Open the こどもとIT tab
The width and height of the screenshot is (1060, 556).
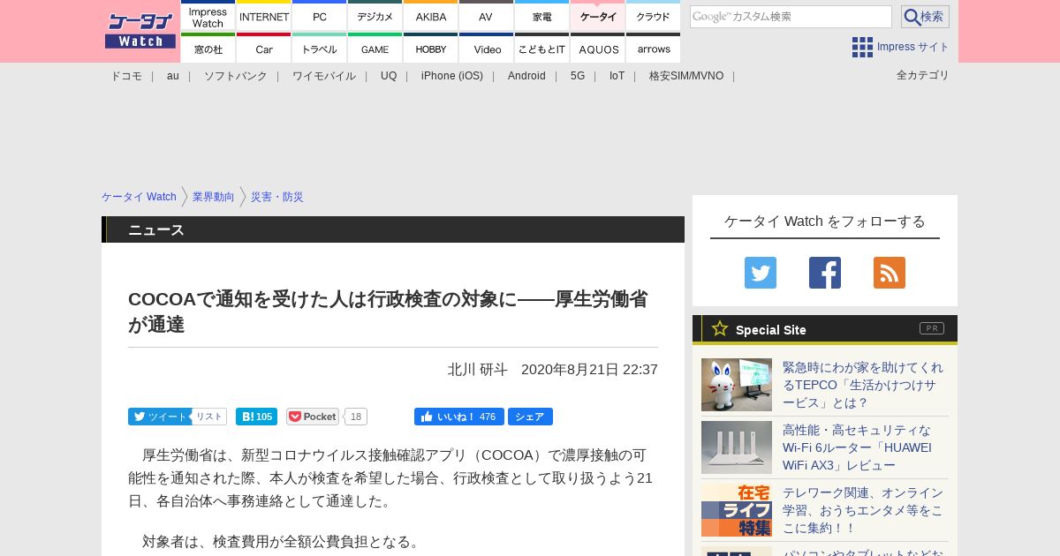pyautogui.click(x=541, y=49)
